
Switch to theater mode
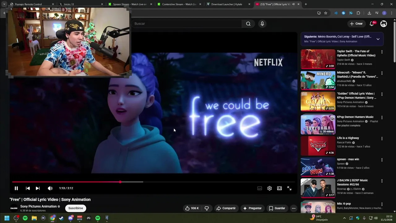point(279,188)
